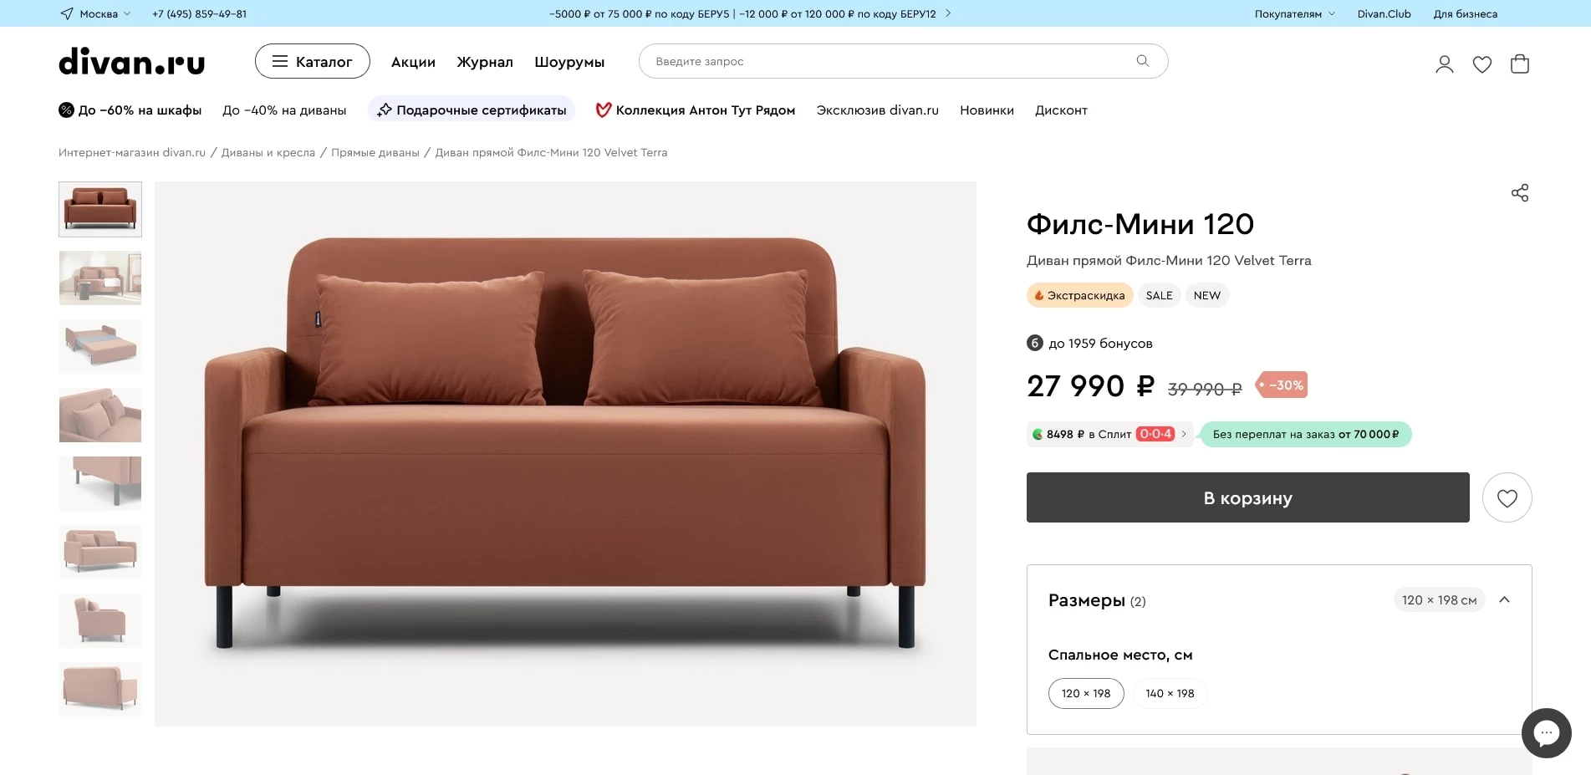The image size is (1591, 775).
Task: View the unfolded sofa bed thumbnail
Action: pos(100,346)
